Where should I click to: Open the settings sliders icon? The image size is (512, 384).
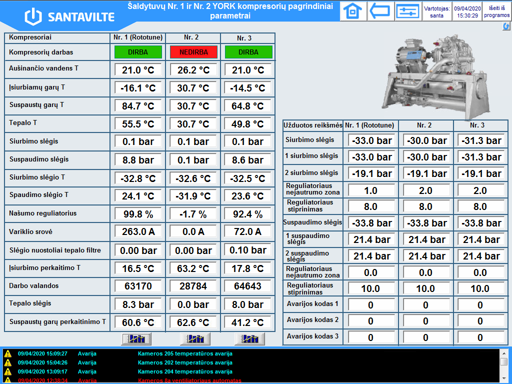[x=407, y=11]
